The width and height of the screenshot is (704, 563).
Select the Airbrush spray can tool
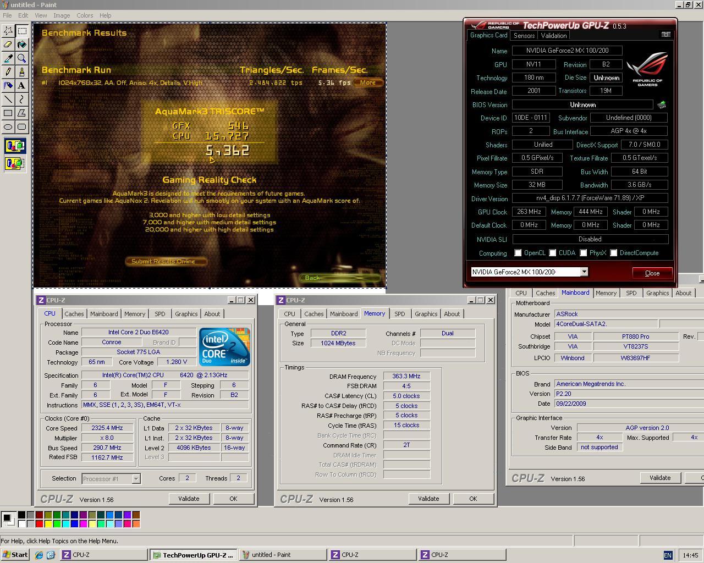(8, 86)
